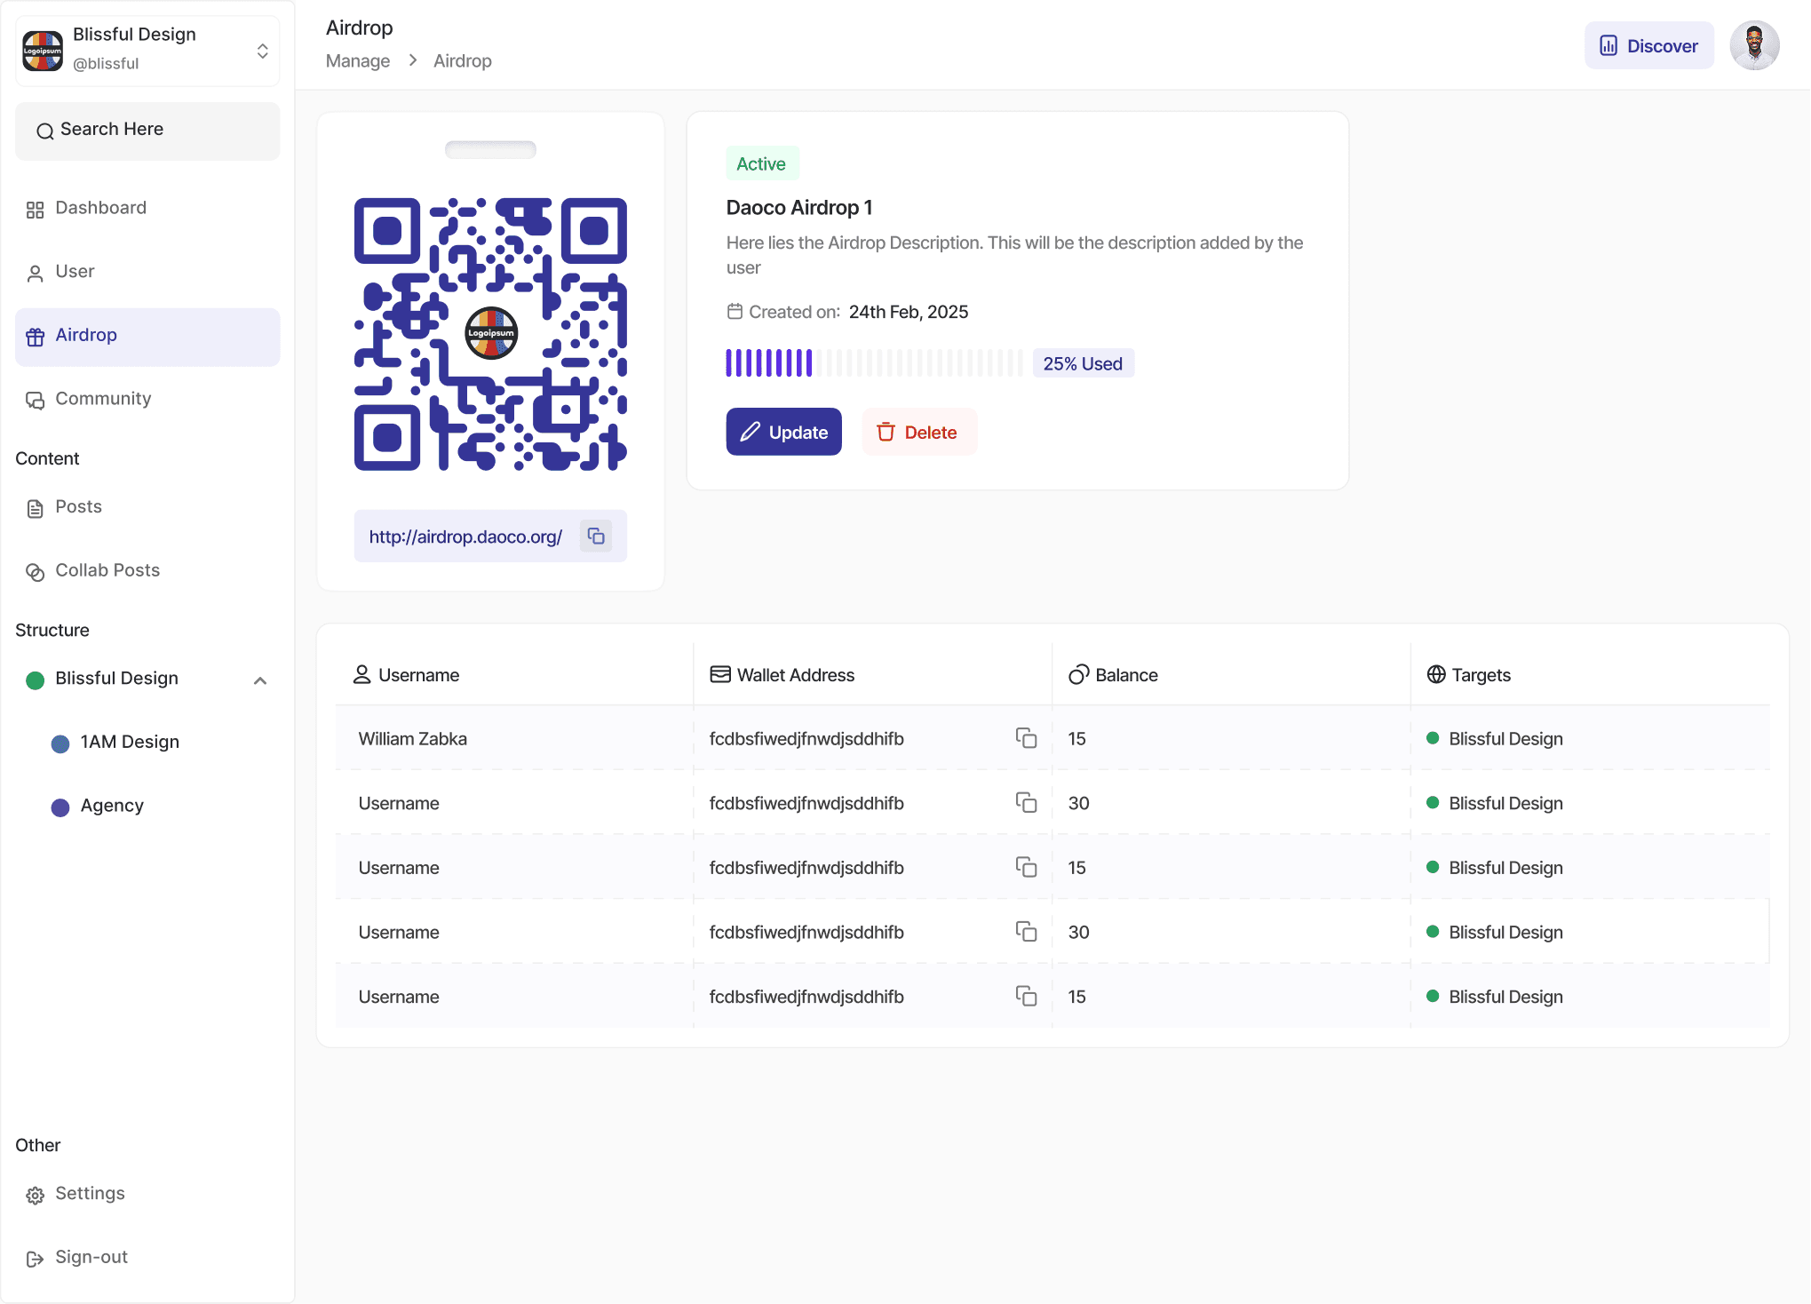Copy William Zabka's wallet address
This screenshot has height=1304, width=1811.
(x=1026, y=738)
